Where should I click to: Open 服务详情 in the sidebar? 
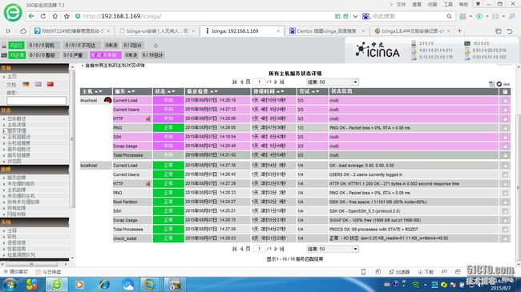coord(17,130)
